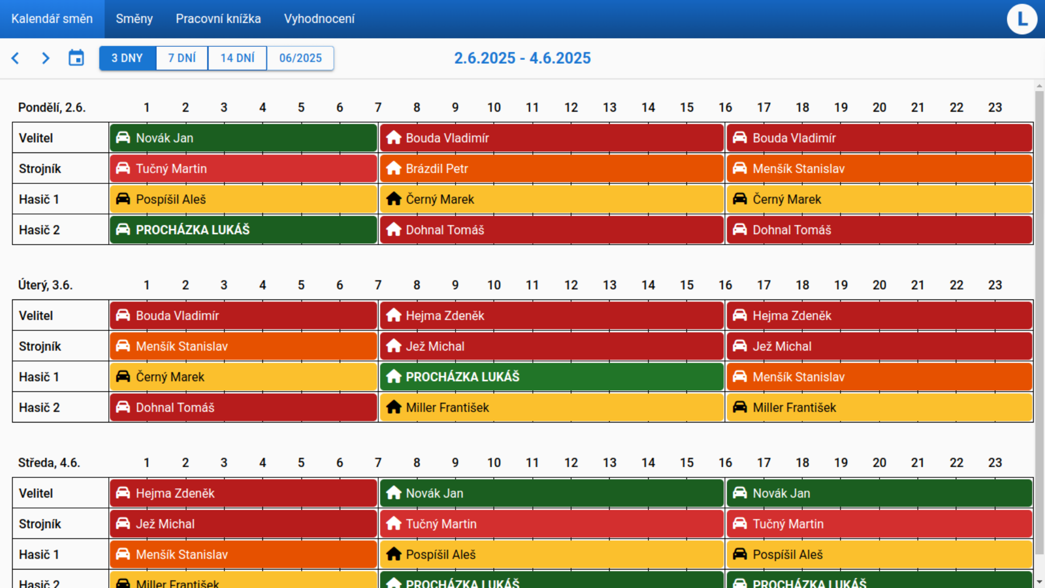Select the 3 DNY view toggle
Image resolution: width=1045 pixels, height=588 pixels.
tap(127, 58)
